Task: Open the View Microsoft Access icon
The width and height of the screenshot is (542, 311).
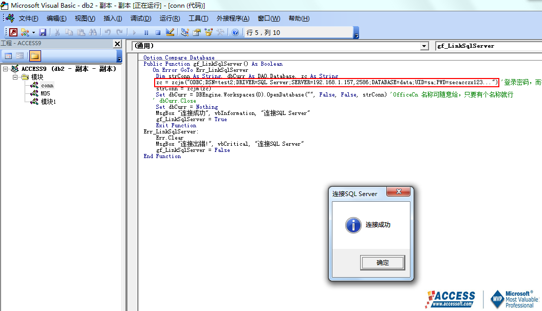Action: pyautogui.click(x=13, y=32)
